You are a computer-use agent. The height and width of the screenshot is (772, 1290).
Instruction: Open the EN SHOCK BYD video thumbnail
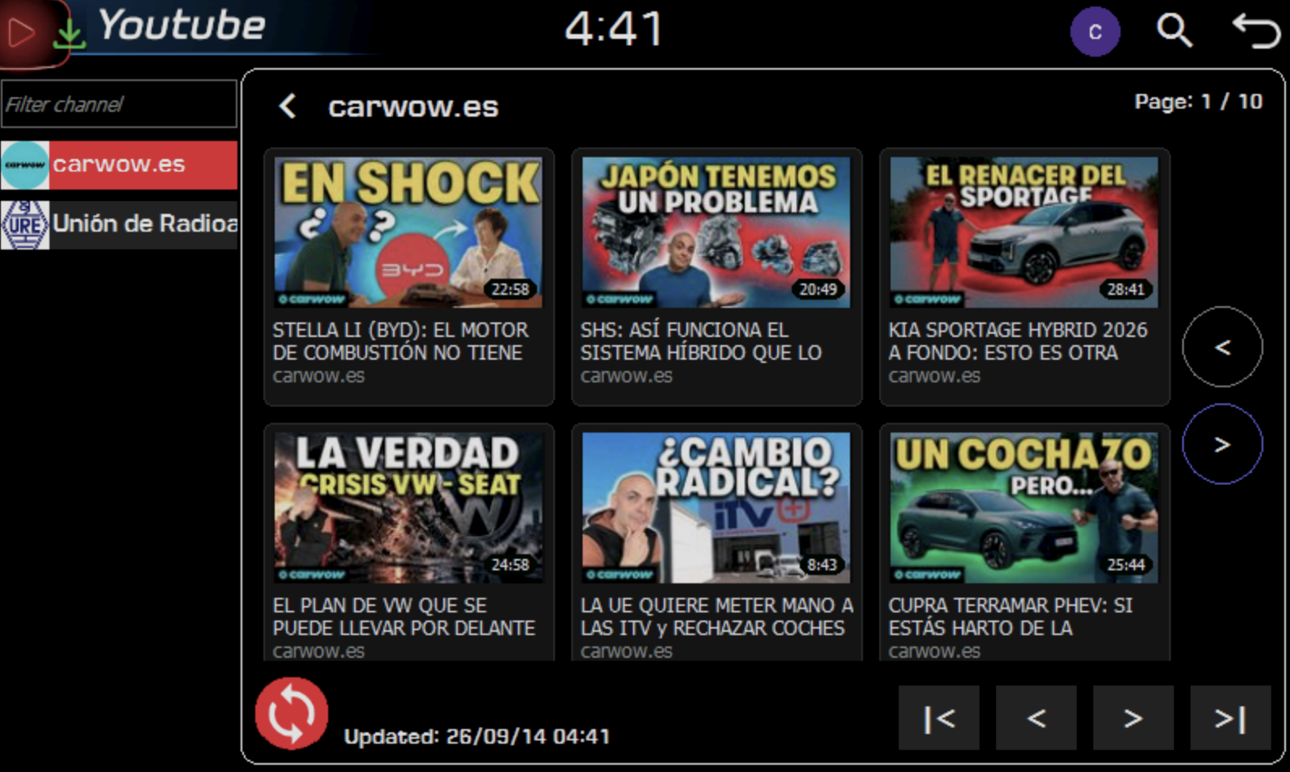(x=408, y=232)
